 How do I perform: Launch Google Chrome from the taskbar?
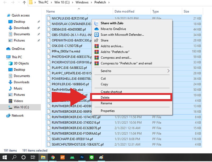[x=53, y=157]
